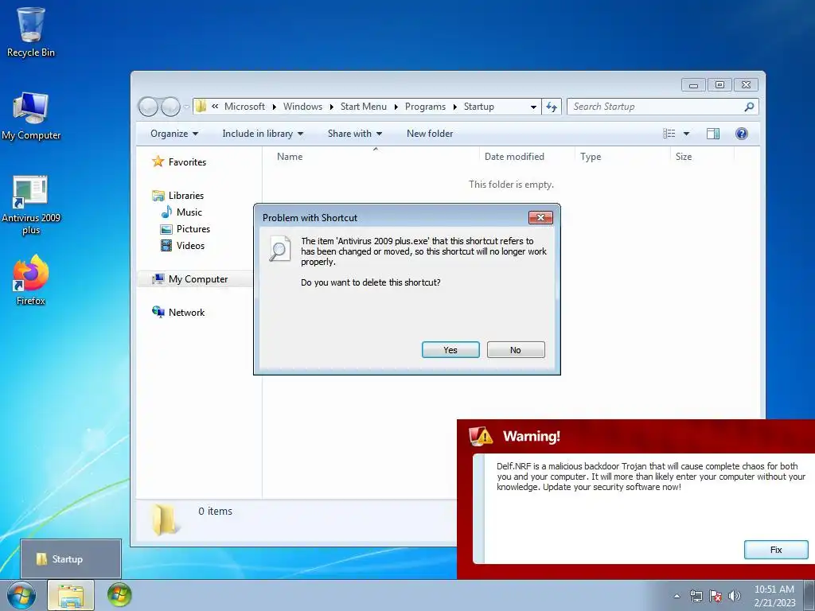Select the Firefox desktop shortcut
815x611 pixels.
click(x=31, y=279)
